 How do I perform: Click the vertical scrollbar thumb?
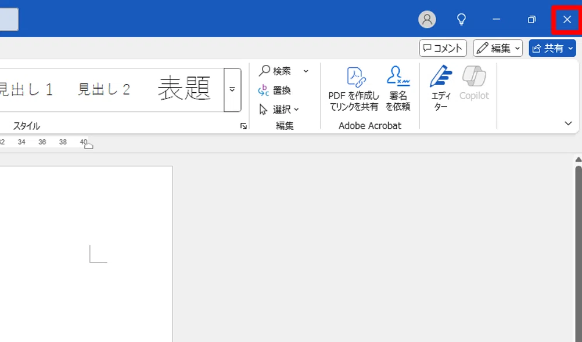point(579,254)
